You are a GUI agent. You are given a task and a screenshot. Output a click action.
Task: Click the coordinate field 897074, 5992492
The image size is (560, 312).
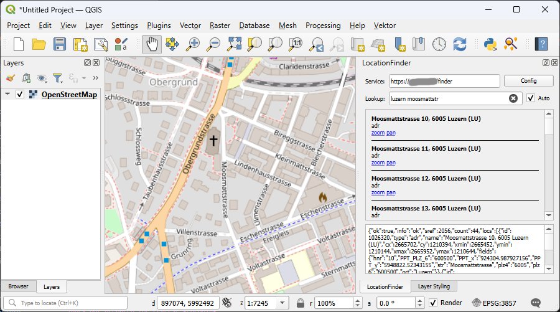pos(187,303)
